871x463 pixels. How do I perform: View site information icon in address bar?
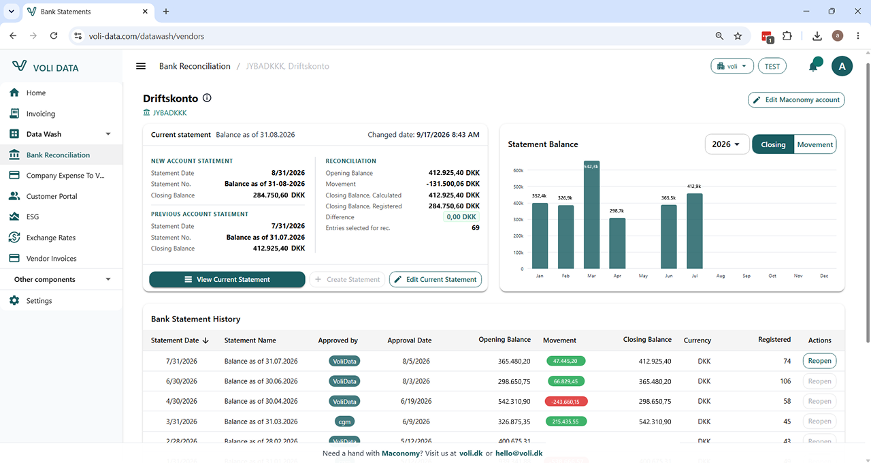point(77,36)
